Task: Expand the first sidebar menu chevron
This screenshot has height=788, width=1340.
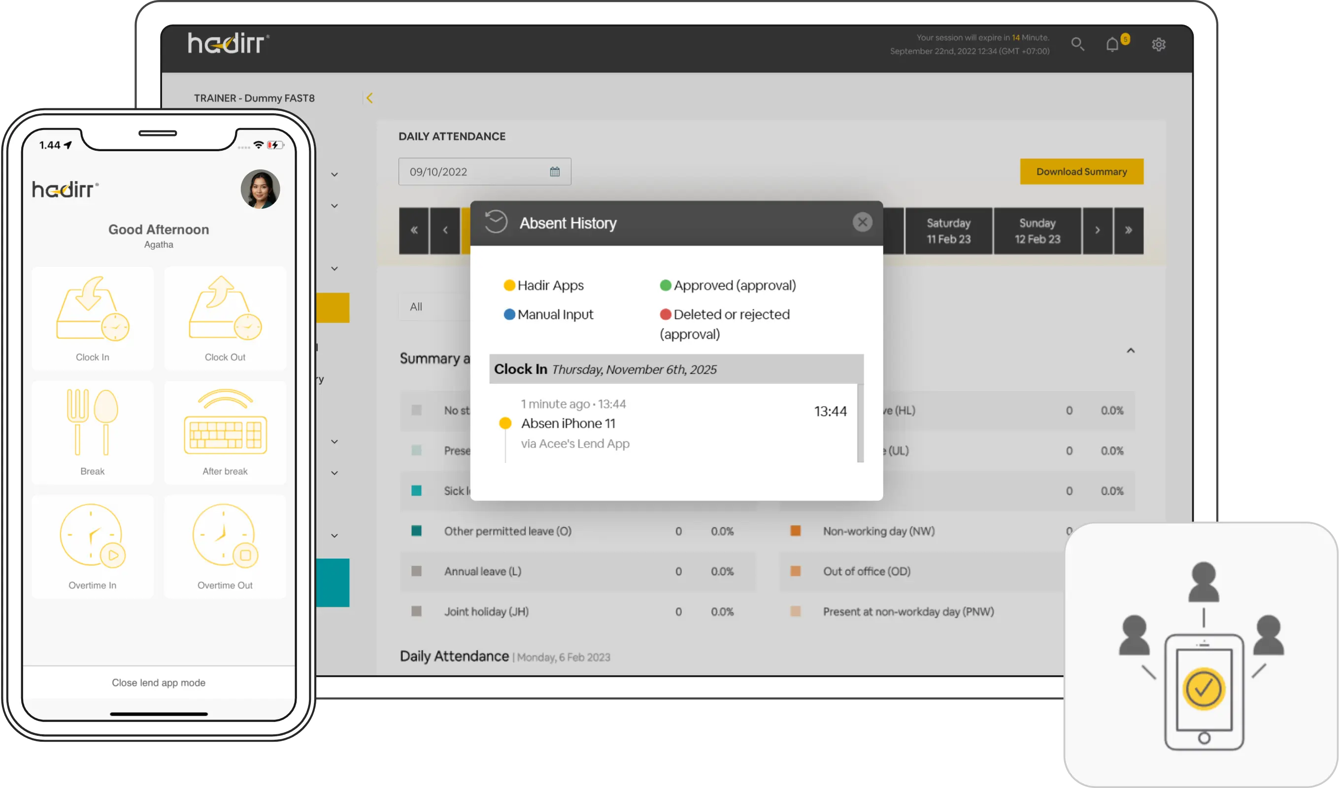Action: click(335, 174)
